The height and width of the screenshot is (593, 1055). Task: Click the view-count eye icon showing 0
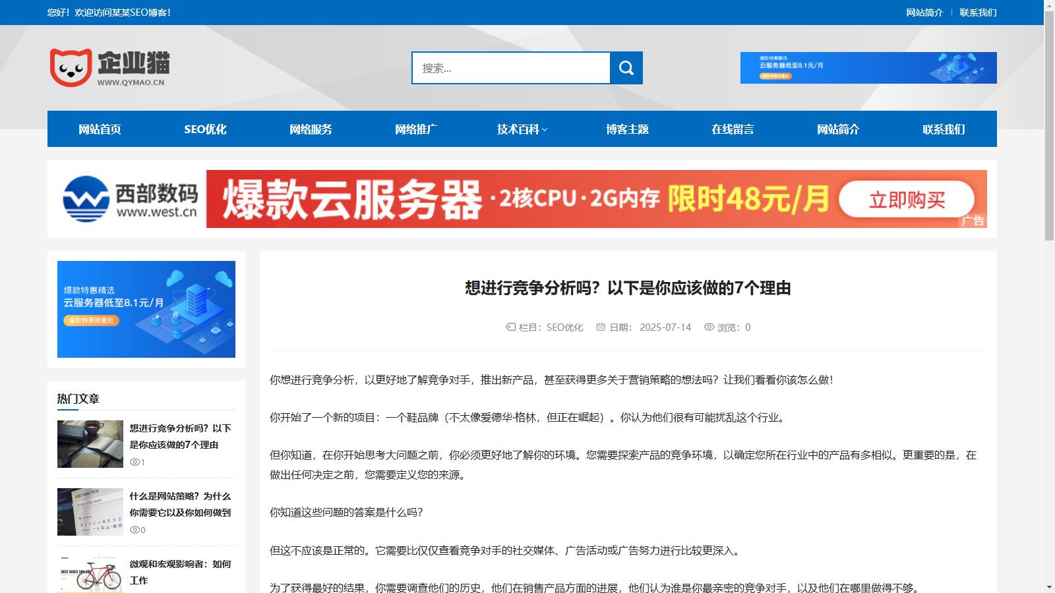(x=135, y=530)
